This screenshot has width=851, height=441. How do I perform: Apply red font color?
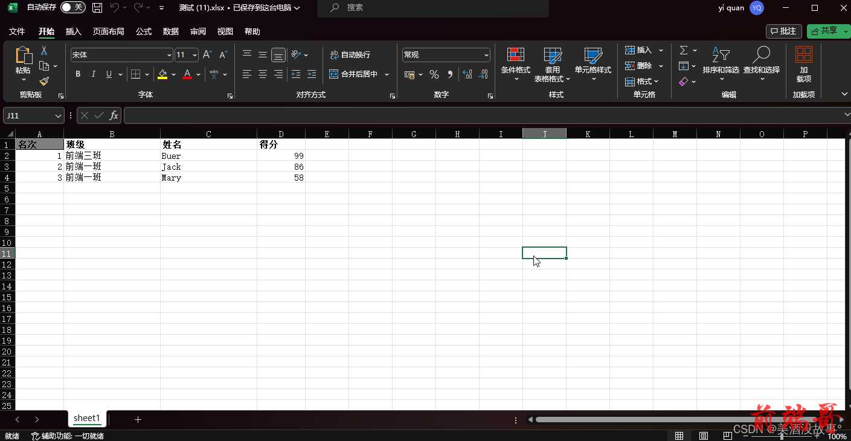click(x=187, y=74)
